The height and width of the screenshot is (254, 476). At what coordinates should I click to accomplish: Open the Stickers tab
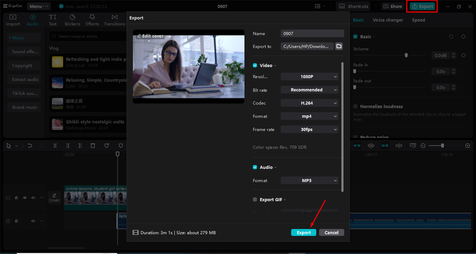point(72,20)
